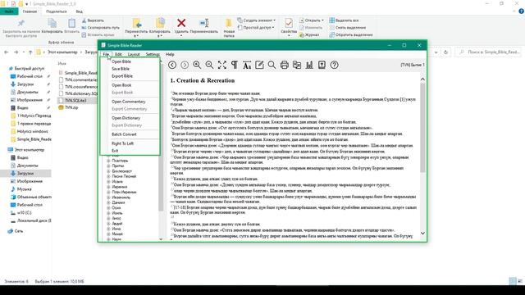Viewport: 525px width, 295px height.
Task: Choose Exit from File menu
Action: pos(115,151)
